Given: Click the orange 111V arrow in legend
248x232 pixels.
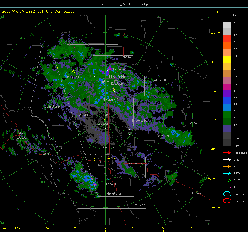Looking at the screenshot, I should (x=227, y=166).
